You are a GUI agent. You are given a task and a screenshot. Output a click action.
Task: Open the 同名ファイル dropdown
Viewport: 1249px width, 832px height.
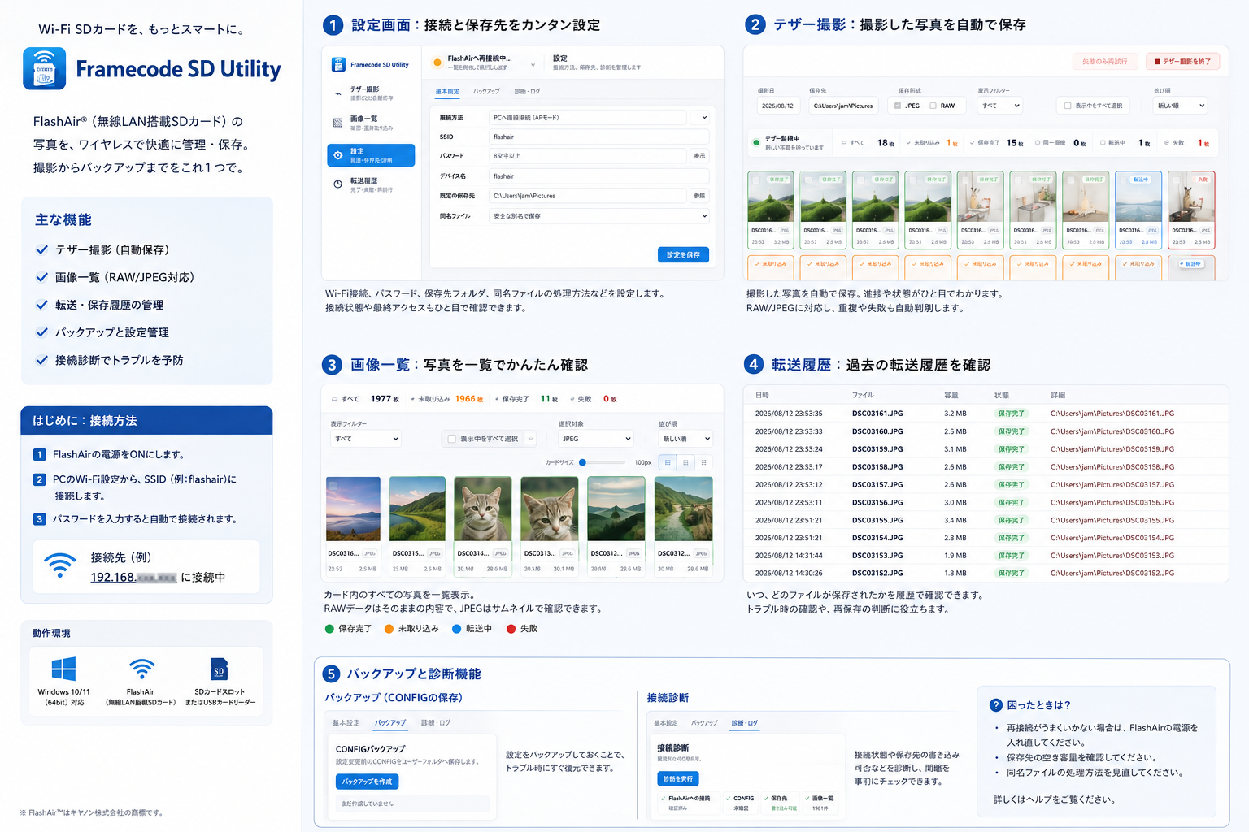point(599,216)
